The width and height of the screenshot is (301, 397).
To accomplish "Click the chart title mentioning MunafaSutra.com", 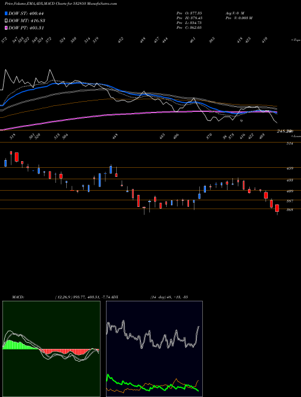I will [61, 4].
